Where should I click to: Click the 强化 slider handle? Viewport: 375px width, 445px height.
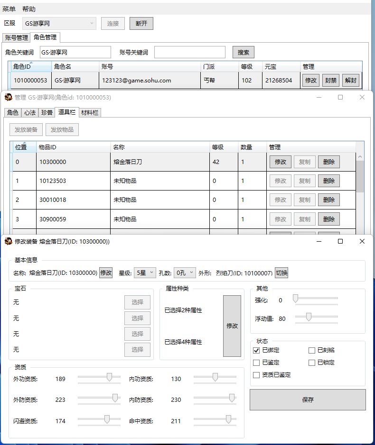click(x=295, y=299)
